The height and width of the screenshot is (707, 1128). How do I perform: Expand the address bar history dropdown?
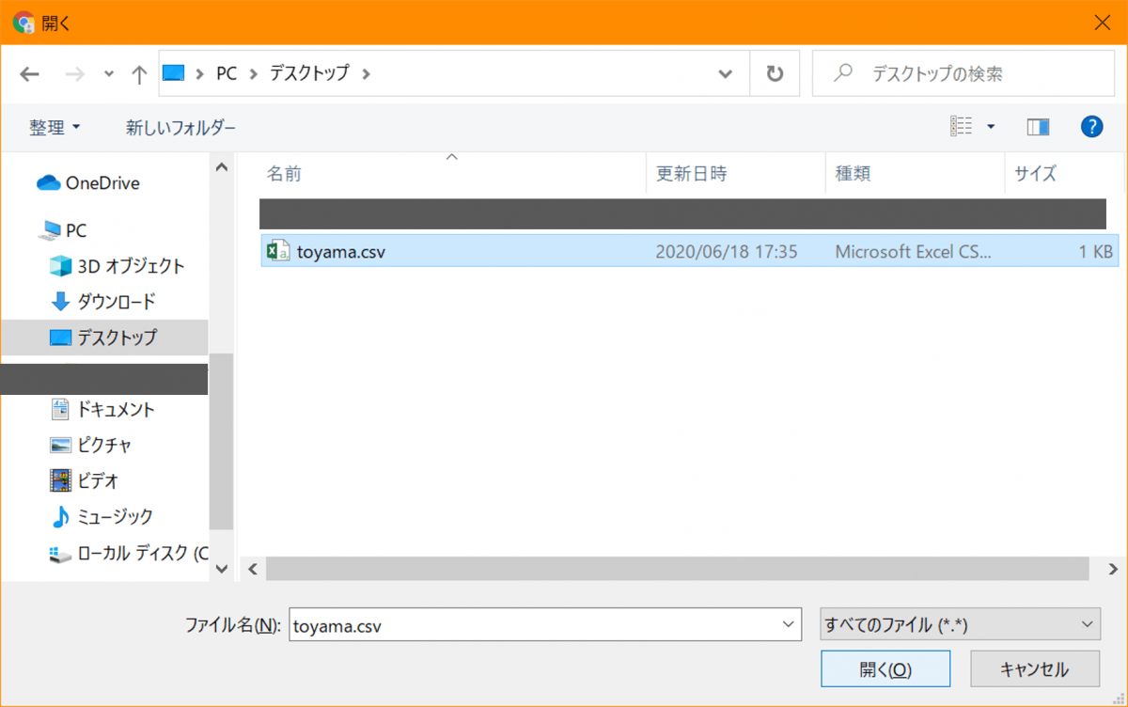tap(725, 74)
